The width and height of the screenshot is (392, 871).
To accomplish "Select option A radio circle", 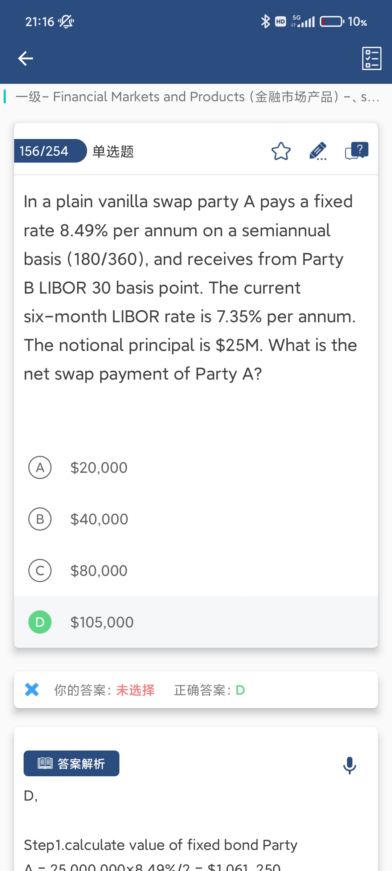I will (40, 467).
